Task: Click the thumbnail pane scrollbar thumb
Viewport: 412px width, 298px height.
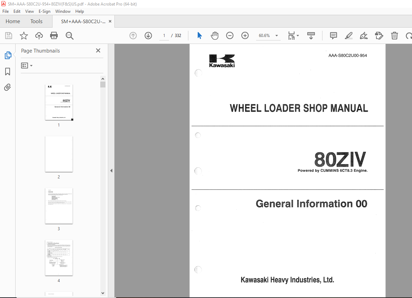Action: point(103,85)
